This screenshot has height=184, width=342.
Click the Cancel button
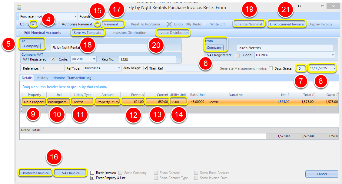322,174
